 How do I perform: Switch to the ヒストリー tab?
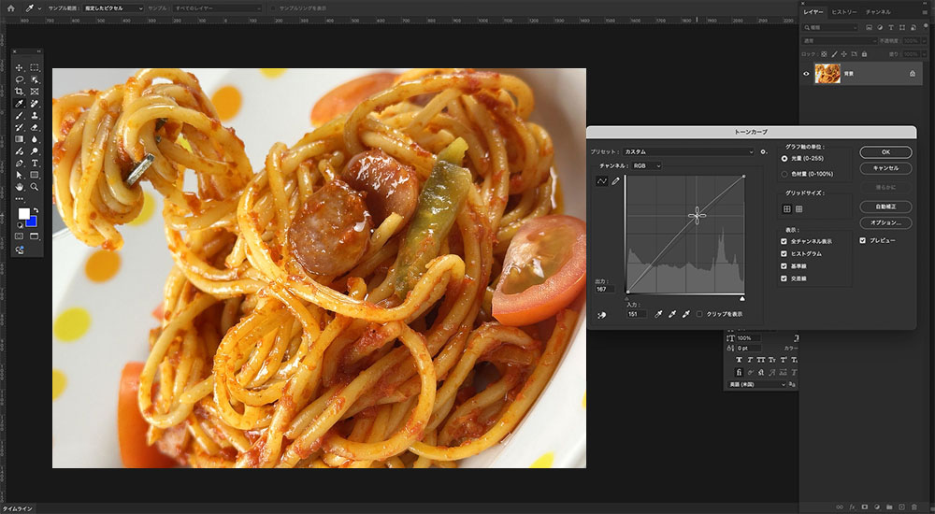pos(842,12)
